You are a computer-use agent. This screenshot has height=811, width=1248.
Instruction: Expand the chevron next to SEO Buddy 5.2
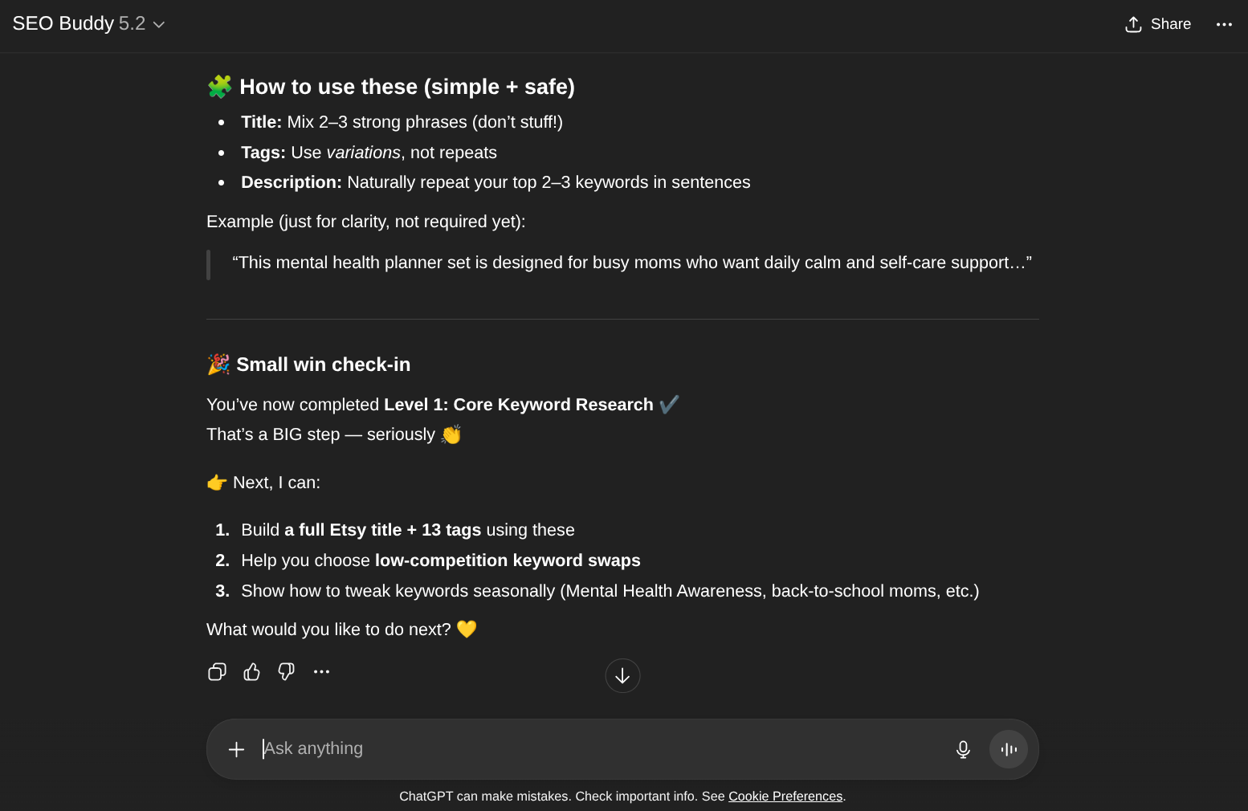[159, 25]
